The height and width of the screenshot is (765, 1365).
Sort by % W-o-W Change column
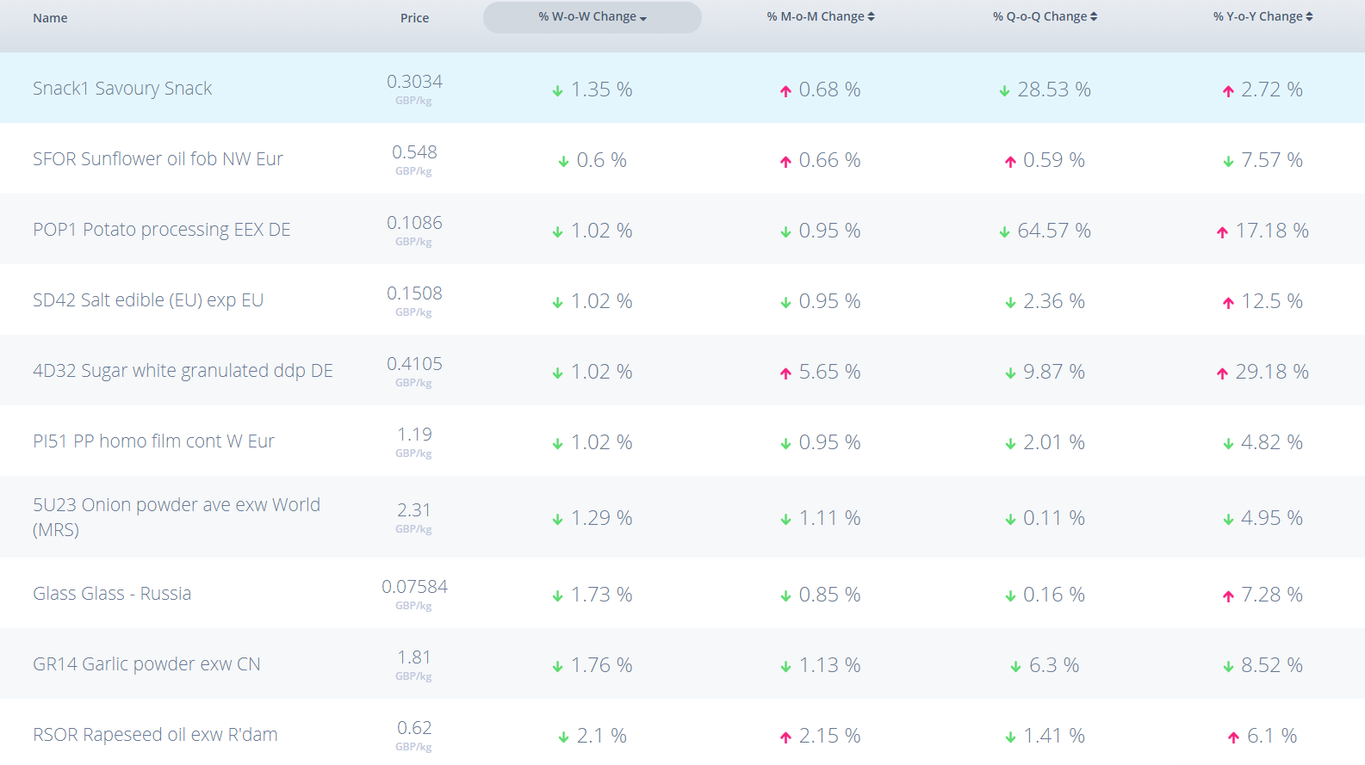(593, 17)
